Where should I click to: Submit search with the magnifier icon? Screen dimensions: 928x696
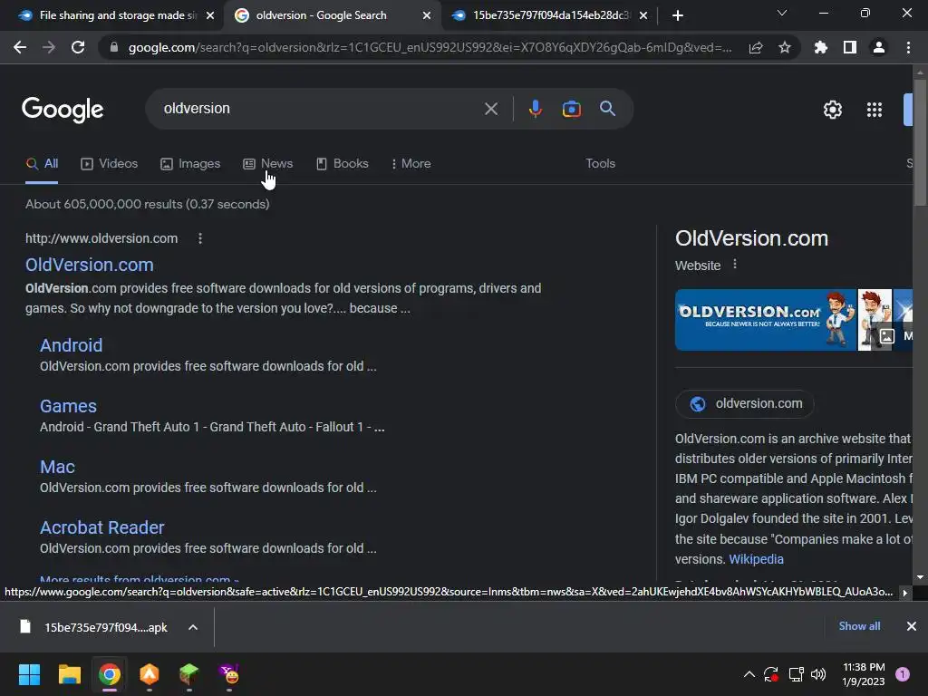(608, 109)
